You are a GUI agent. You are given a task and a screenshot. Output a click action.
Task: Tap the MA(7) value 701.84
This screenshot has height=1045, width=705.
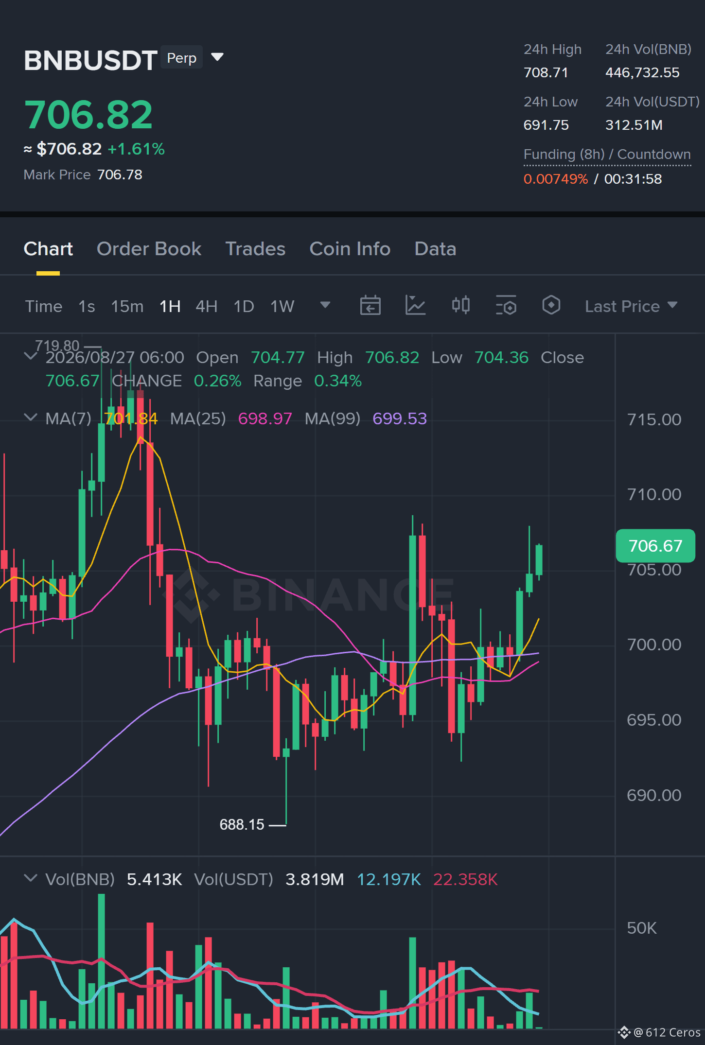click(131, 418)
